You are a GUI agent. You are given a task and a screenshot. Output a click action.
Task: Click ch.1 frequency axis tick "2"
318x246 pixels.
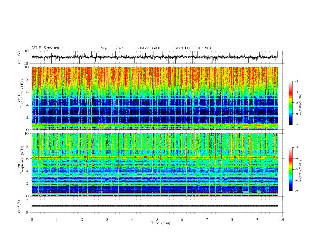click(28, 117)
